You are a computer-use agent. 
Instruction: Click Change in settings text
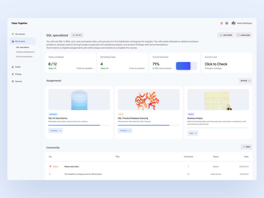pos(213,68)
